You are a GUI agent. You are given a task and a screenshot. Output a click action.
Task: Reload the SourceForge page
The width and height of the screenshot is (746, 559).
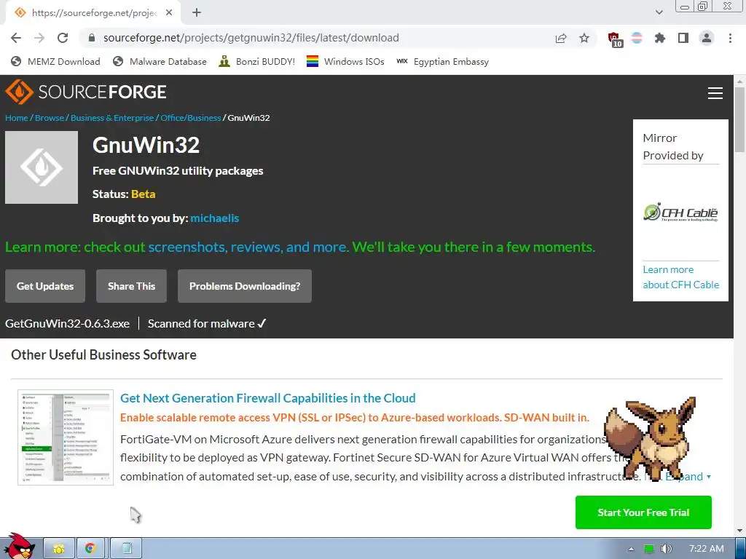[63, 38]
